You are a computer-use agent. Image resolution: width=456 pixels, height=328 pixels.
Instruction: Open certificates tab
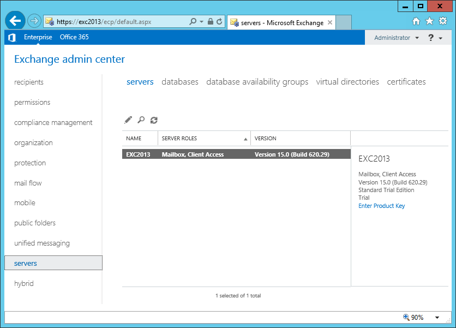tap(406, 82)
